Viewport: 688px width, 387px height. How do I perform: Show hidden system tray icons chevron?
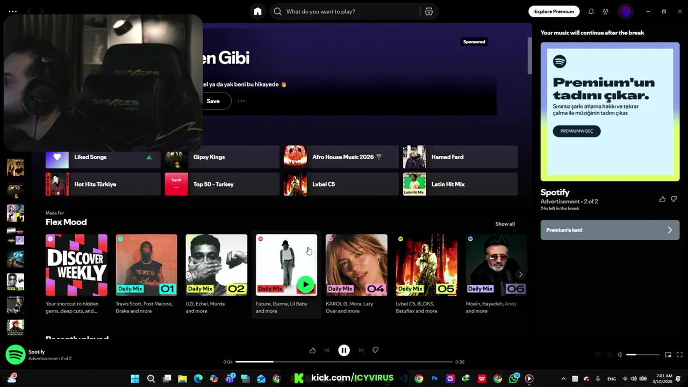pos(563,378)
